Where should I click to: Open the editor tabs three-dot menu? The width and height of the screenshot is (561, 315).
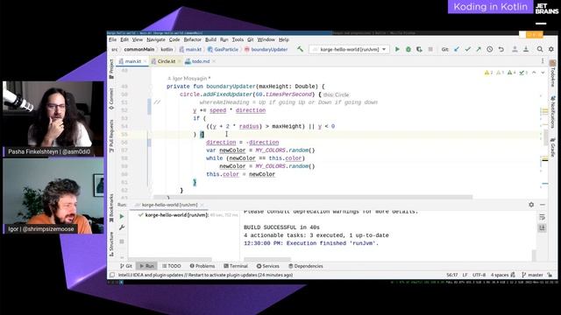pos(543,61)
